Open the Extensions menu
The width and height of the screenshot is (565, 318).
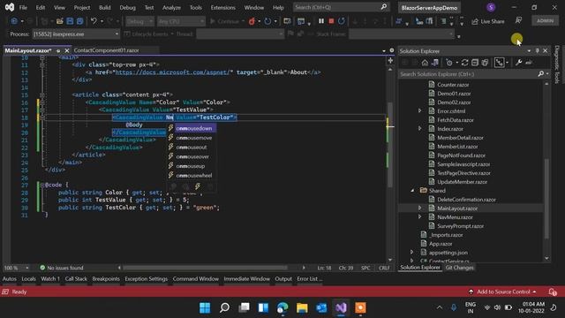tap(222, 7)
